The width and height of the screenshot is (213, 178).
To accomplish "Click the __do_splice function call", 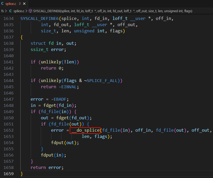I will (x=85, y=130).
